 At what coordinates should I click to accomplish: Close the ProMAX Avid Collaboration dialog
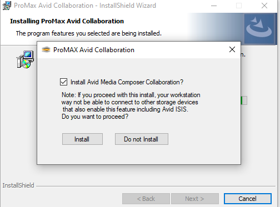click(232, 49)
